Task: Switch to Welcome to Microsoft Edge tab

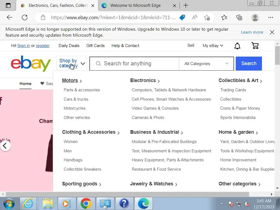Action: (135, 5)
